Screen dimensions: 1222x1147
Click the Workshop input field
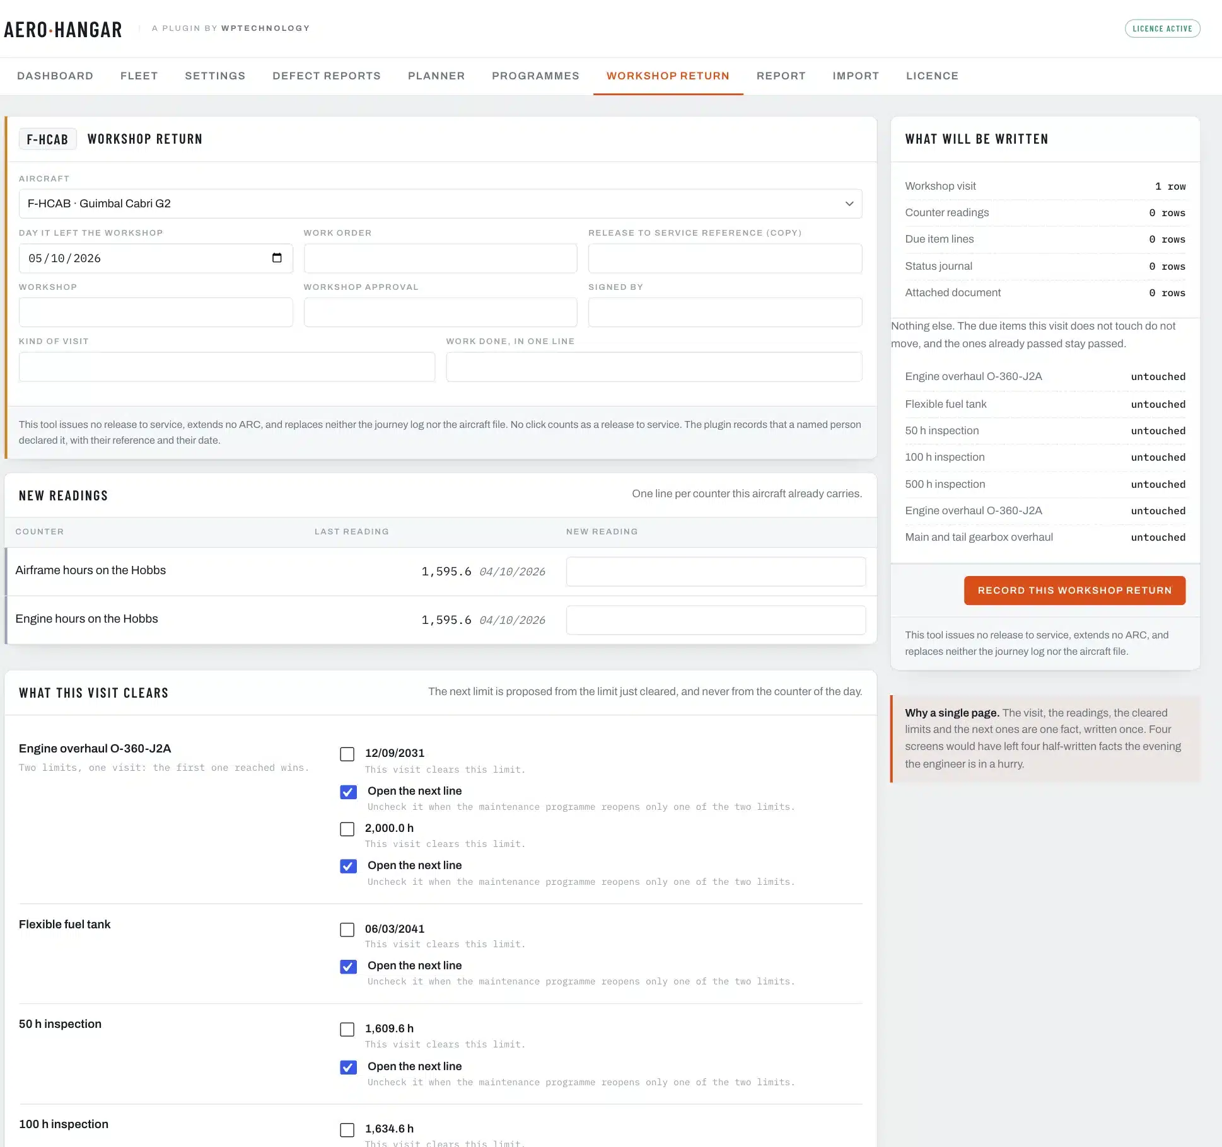(156, 312)
